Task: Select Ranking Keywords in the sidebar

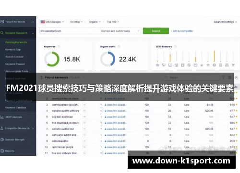Action: (x=16, y=42)
